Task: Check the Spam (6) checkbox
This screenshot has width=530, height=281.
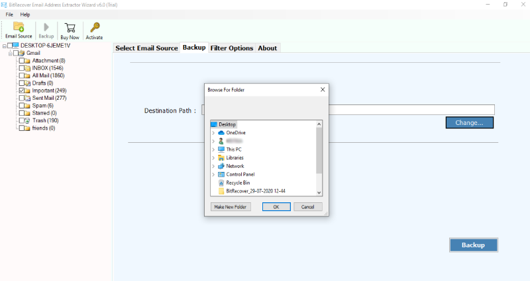Action: 22,106
